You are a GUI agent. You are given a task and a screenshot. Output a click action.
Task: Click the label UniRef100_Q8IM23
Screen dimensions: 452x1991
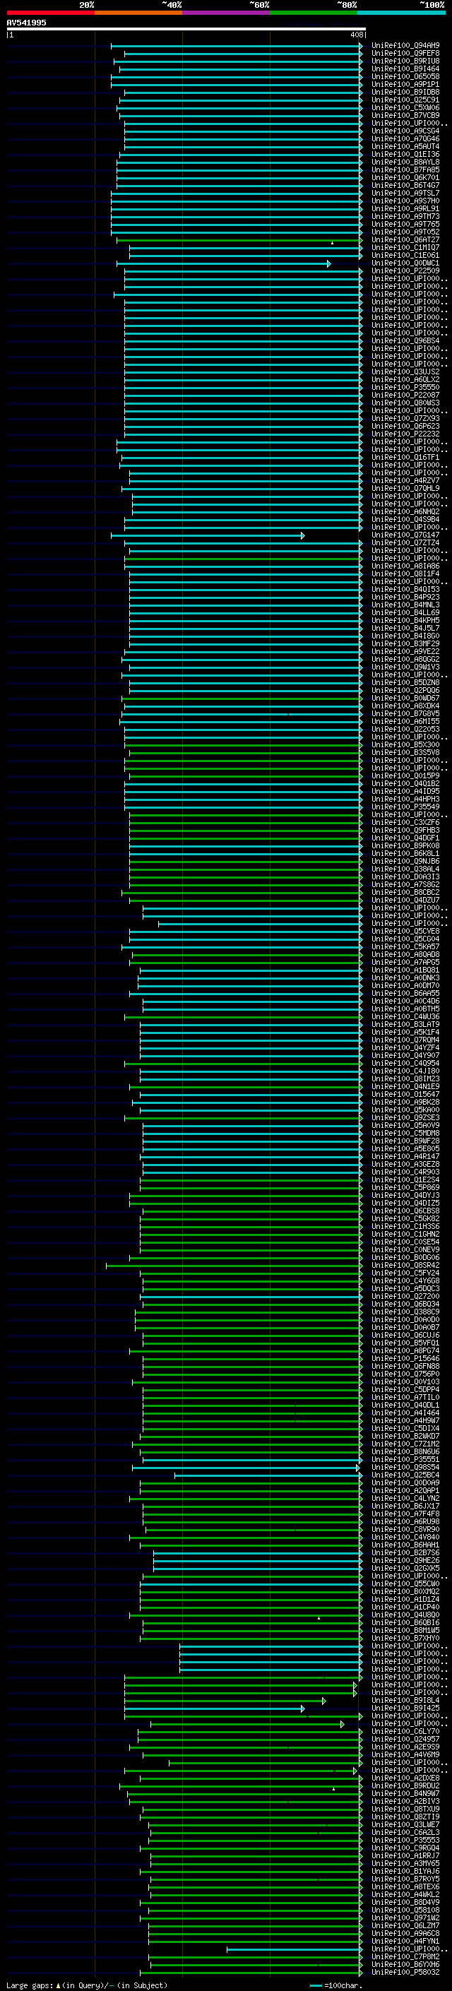(405, 1079)
